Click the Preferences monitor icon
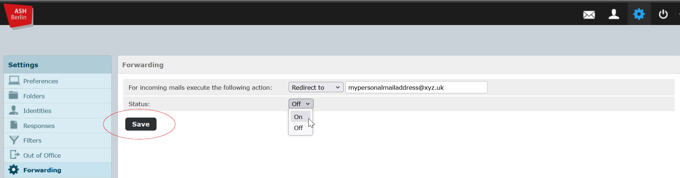Image resolution: width=680 pixels, height=178 pixels. (x=14, y=80)
